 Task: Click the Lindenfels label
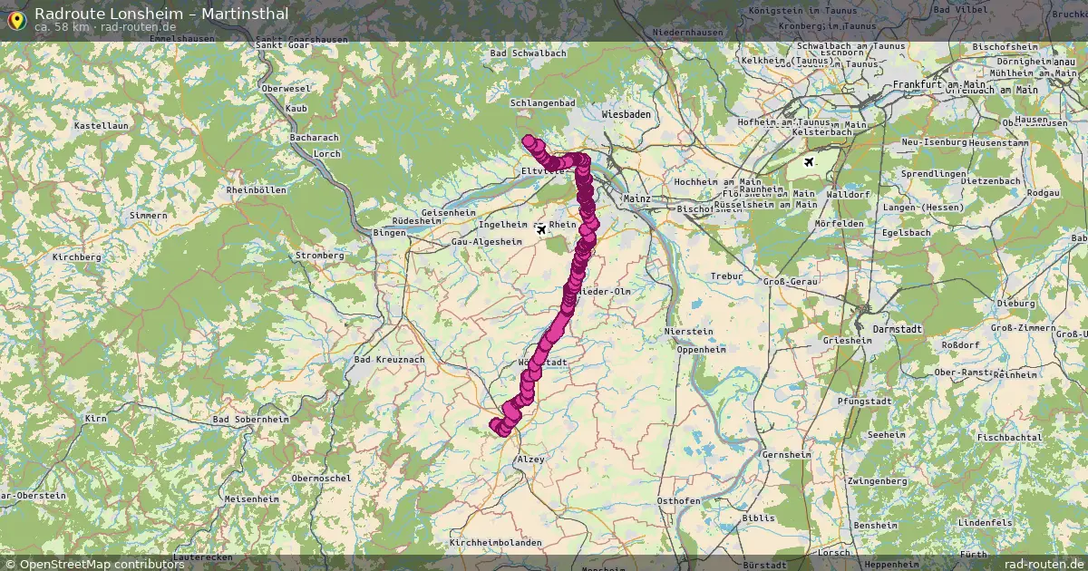[986, 524]
